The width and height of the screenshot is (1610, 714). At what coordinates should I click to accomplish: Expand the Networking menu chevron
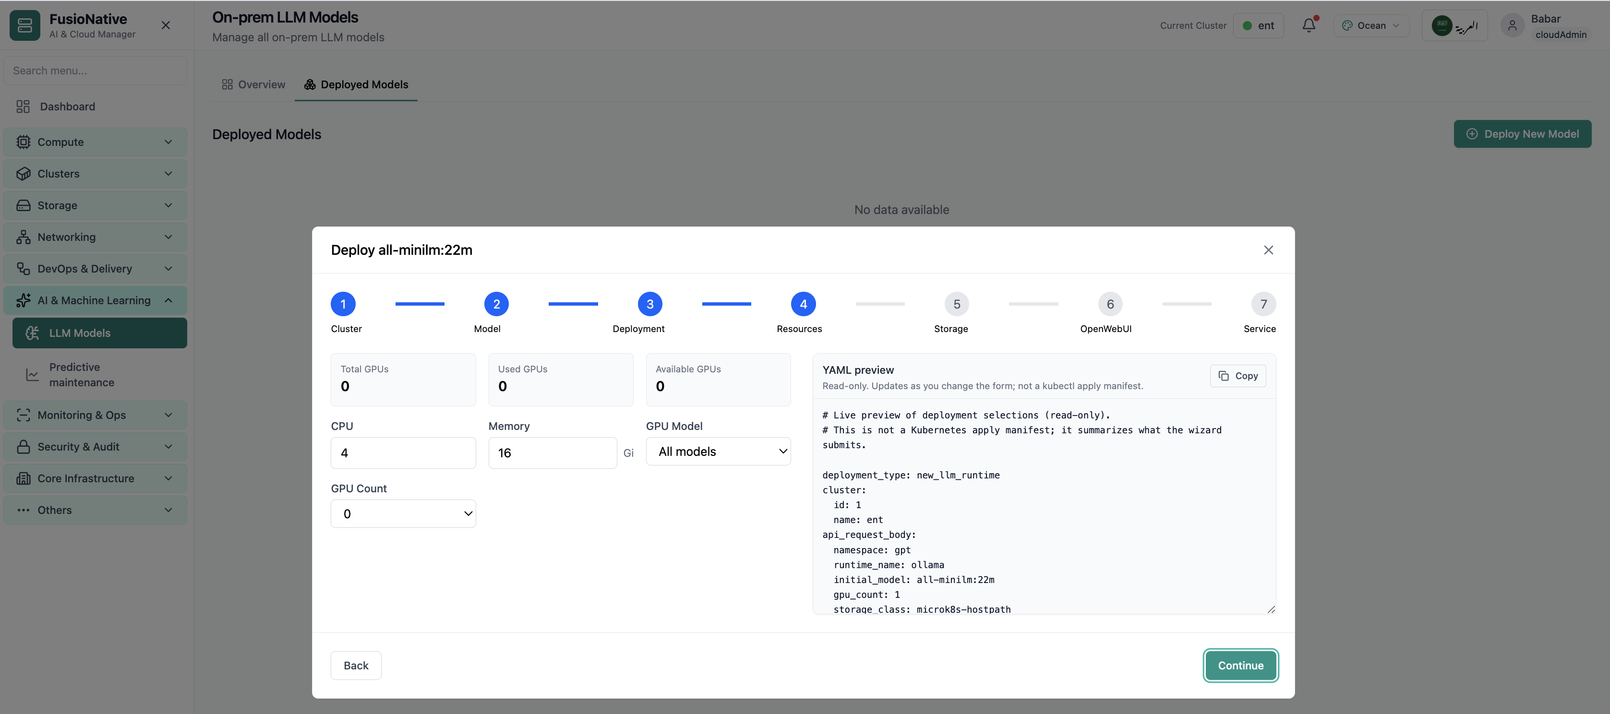pos(168,237)
